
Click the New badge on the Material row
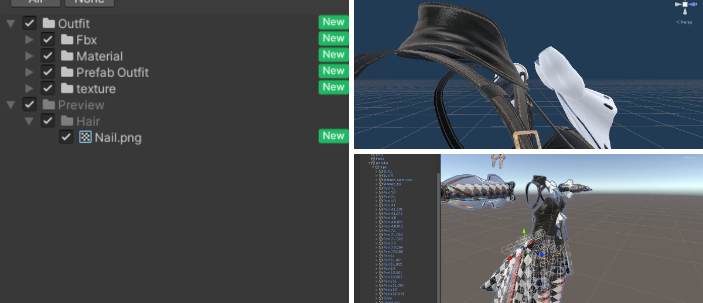click(333, 54)
